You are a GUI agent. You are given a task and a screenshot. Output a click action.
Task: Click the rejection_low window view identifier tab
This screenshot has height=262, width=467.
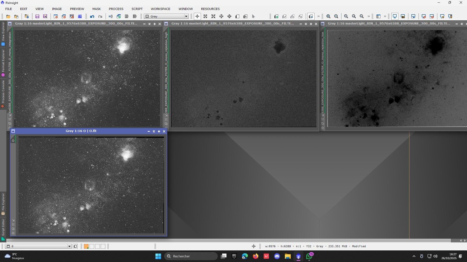[323, 72]
